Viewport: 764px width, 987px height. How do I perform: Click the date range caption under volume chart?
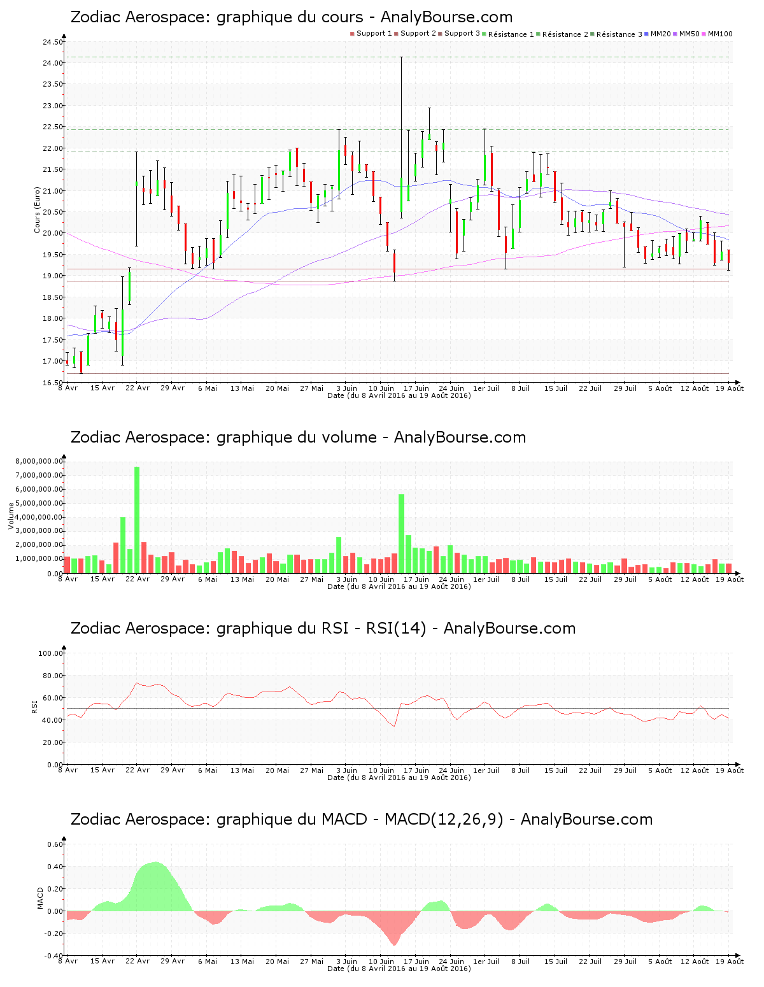399,586
